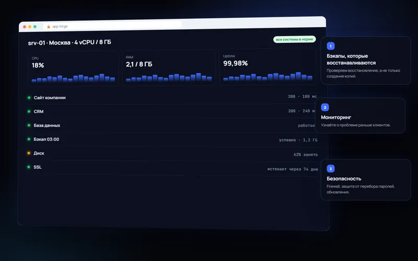Open the Uptime 99,98% metric card
Screen dimensions: 418x261
click(268, 67)
